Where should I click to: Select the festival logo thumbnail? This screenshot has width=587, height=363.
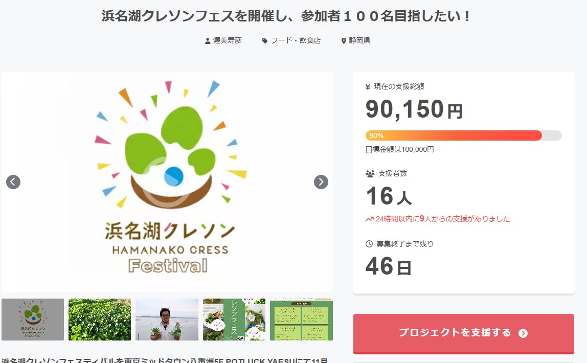pos(33,320)
